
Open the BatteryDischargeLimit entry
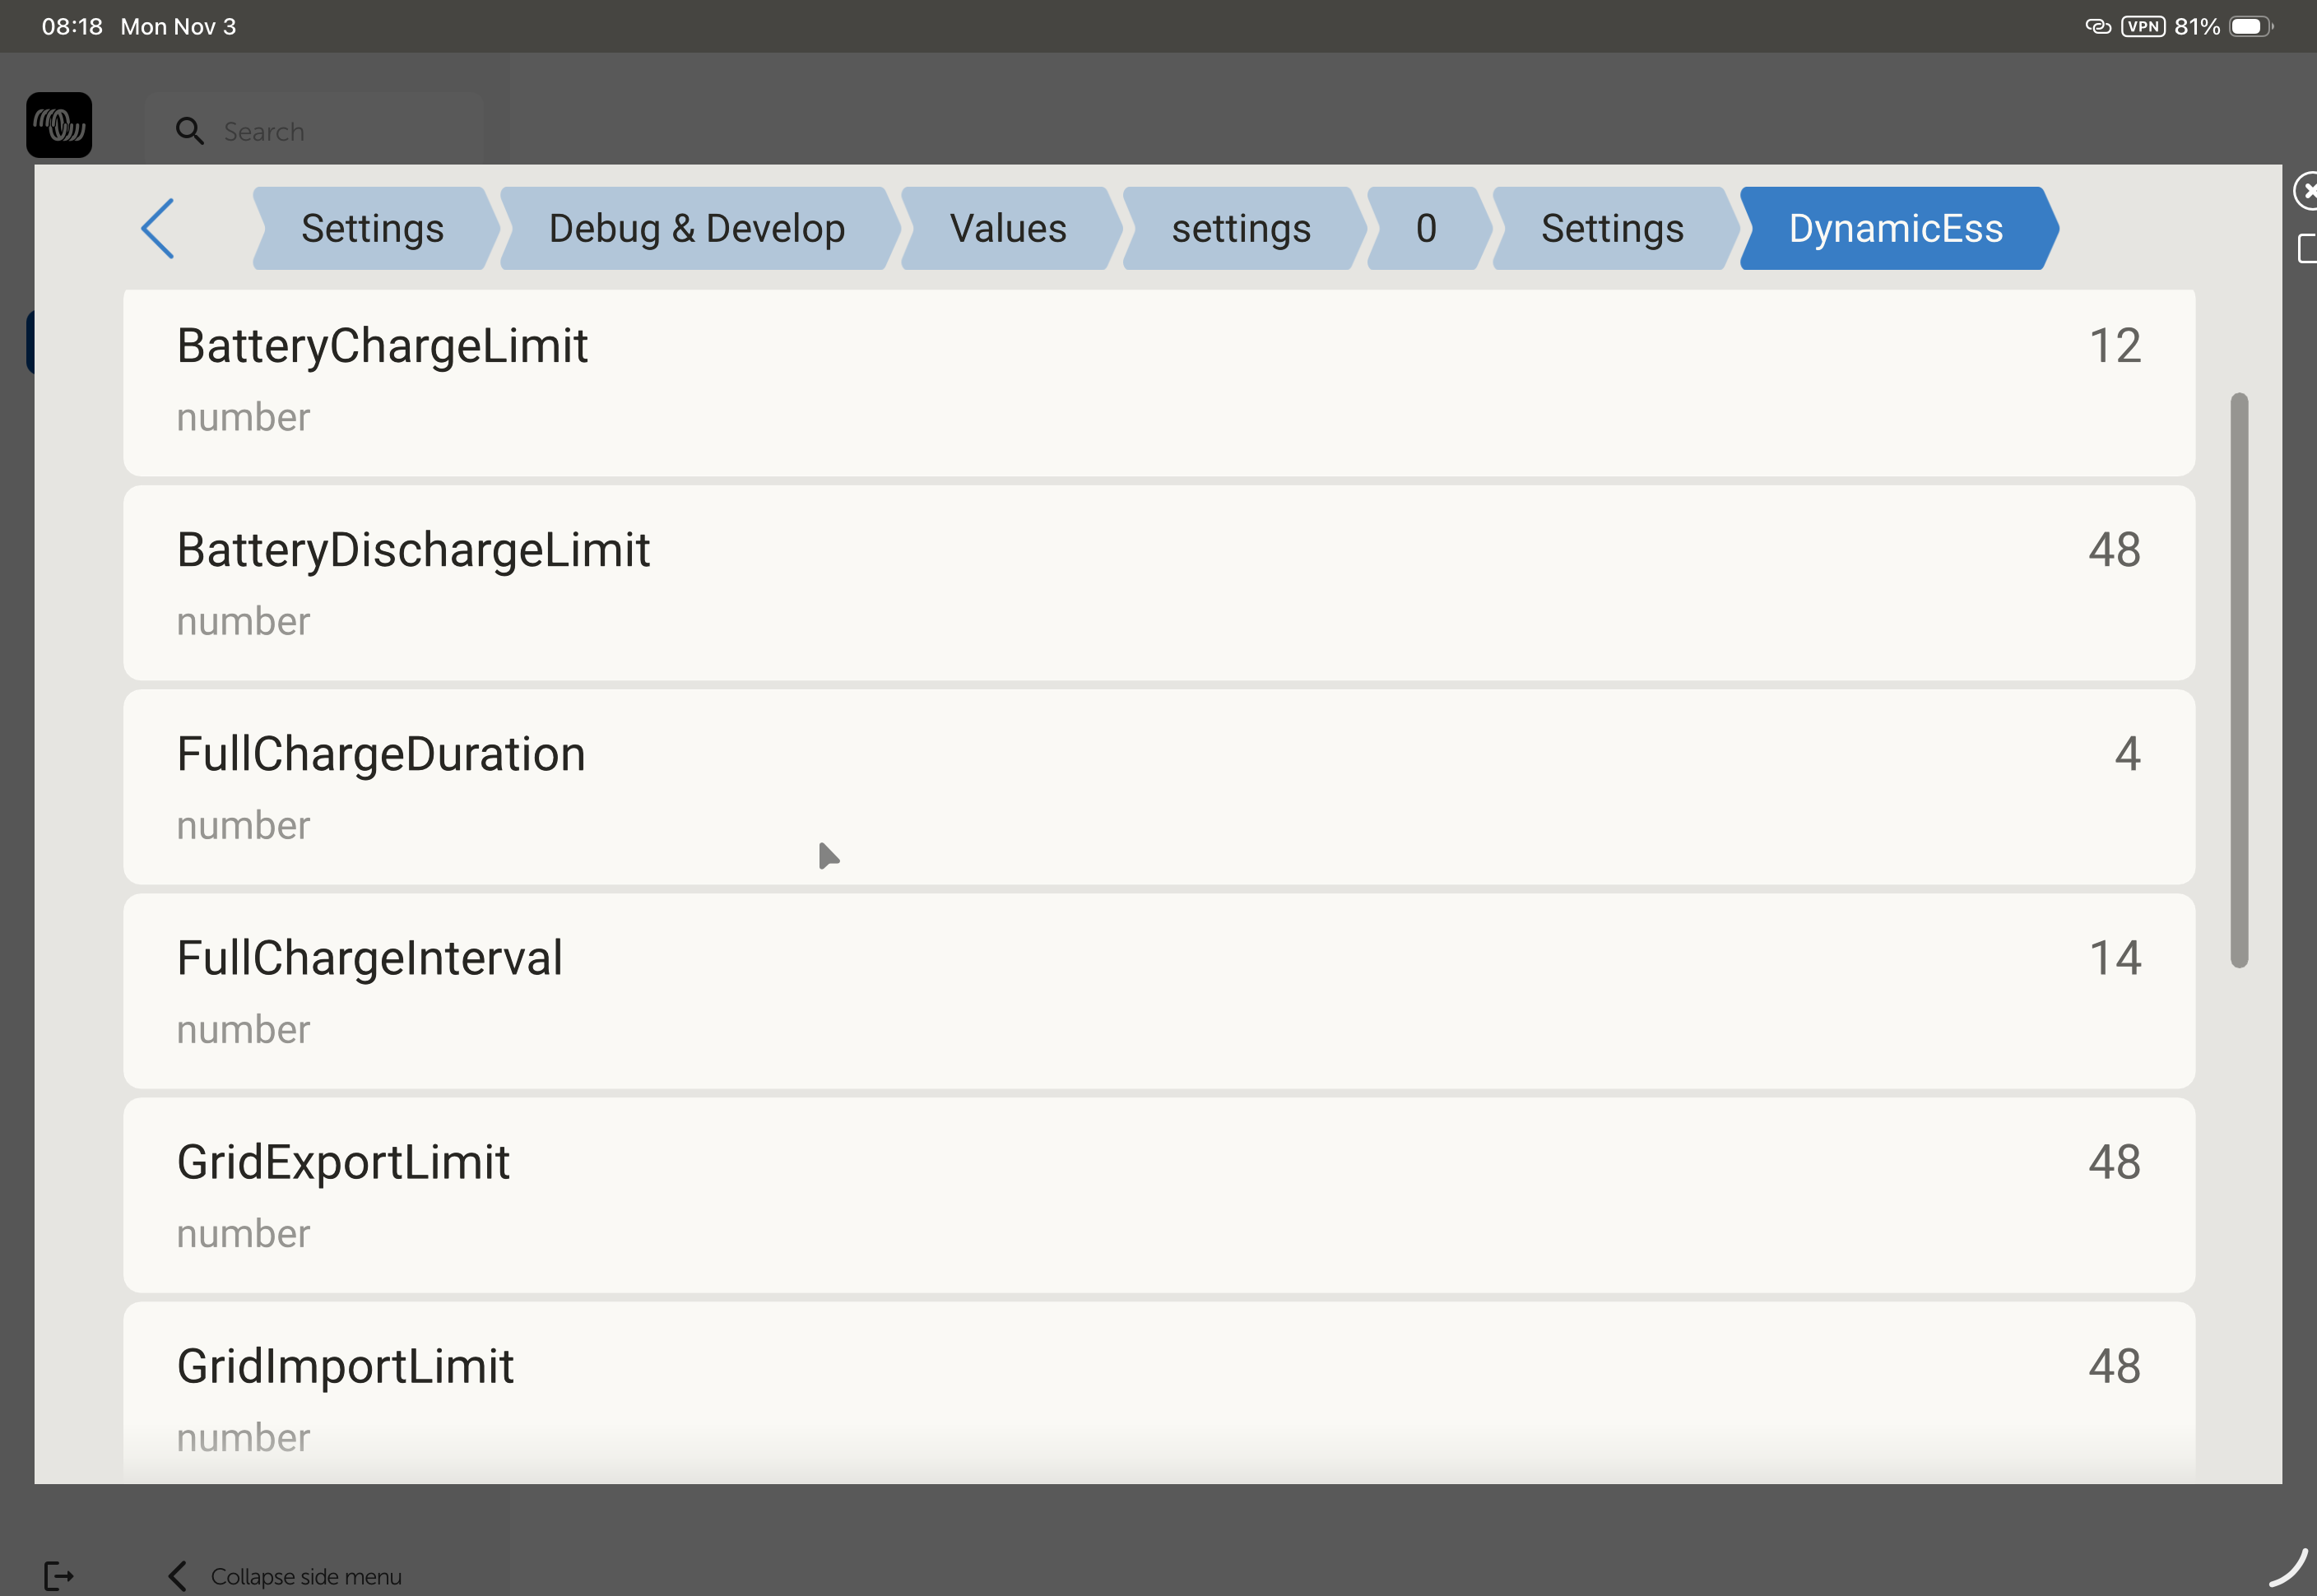1158,583
